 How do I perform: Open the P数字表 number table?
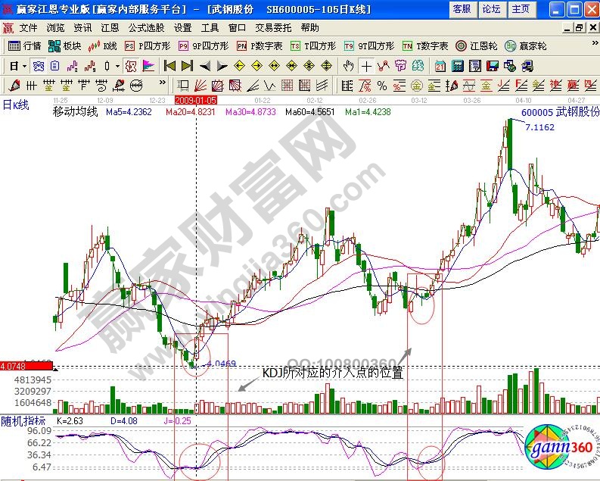[260, 45]
